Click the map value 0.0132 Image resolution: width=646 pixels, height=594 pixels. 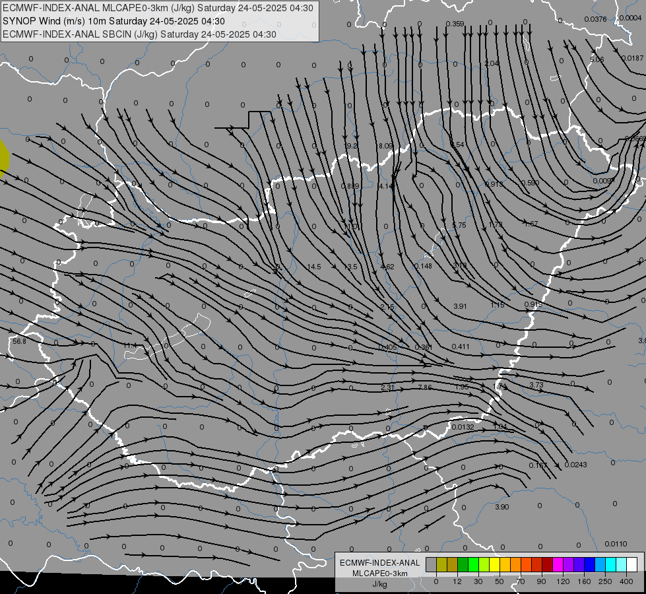click(463, 427)
